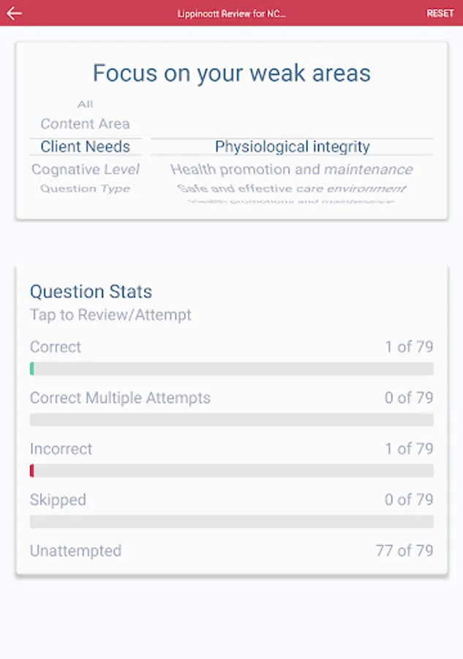Viewport: 463px width, 659px height.
Task: Click the Lippincott Review title text
Action: (231, 14)
